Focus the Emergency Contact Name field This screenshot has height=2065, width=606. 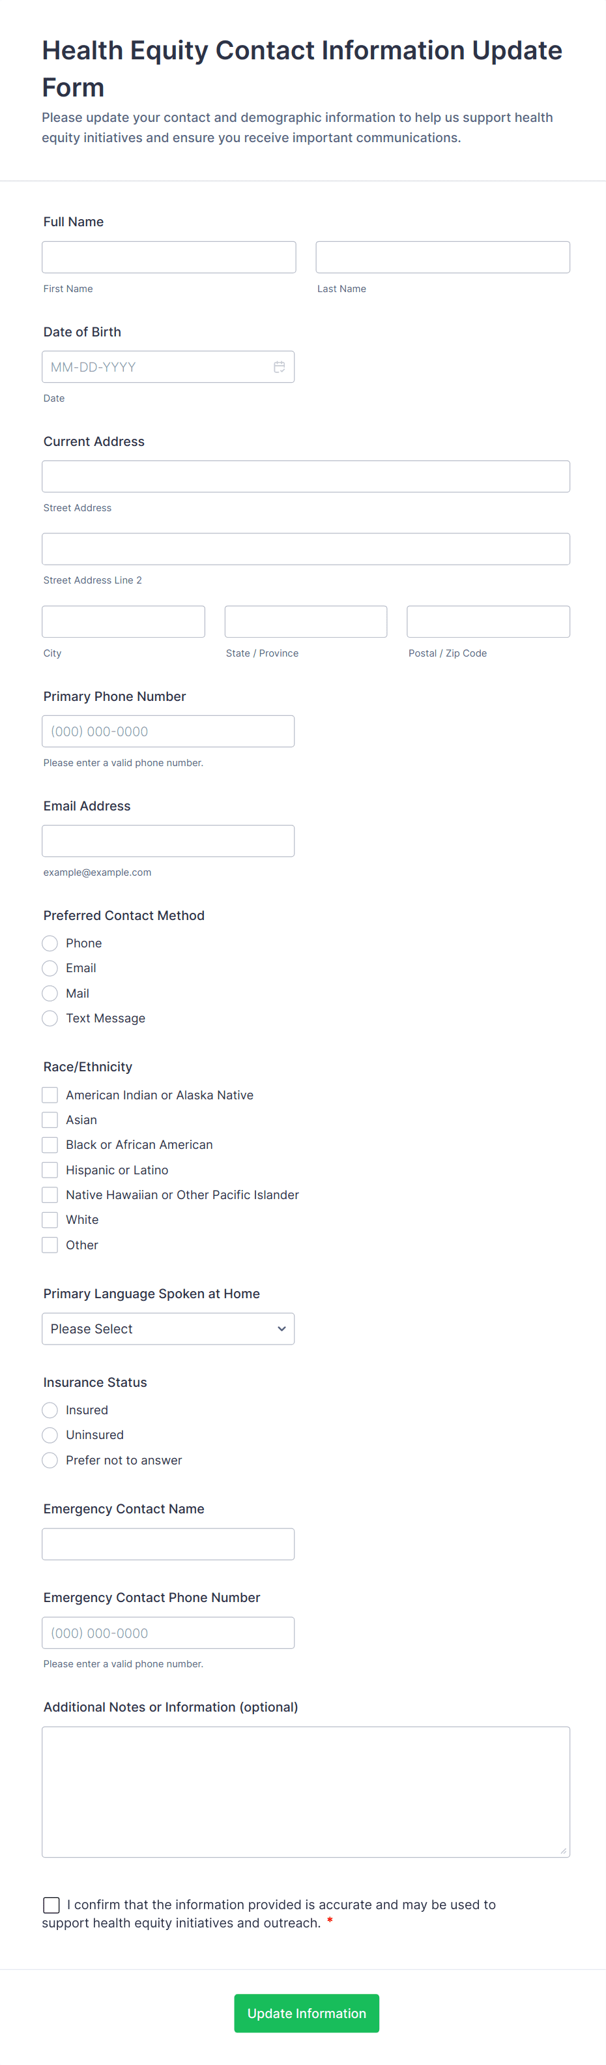click(168, 1544)
